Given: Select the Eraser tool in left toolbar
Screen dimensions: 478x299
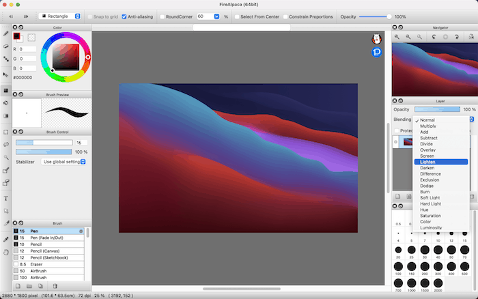Looking at the screenshot, I should 5,46.
